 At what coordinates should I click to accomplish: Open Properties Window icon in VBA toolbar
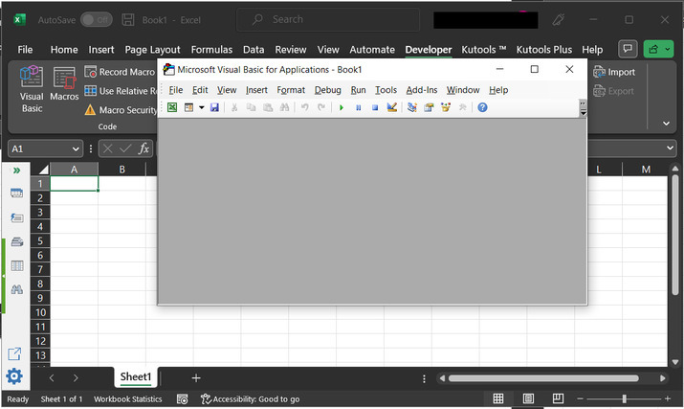point(429,107)
